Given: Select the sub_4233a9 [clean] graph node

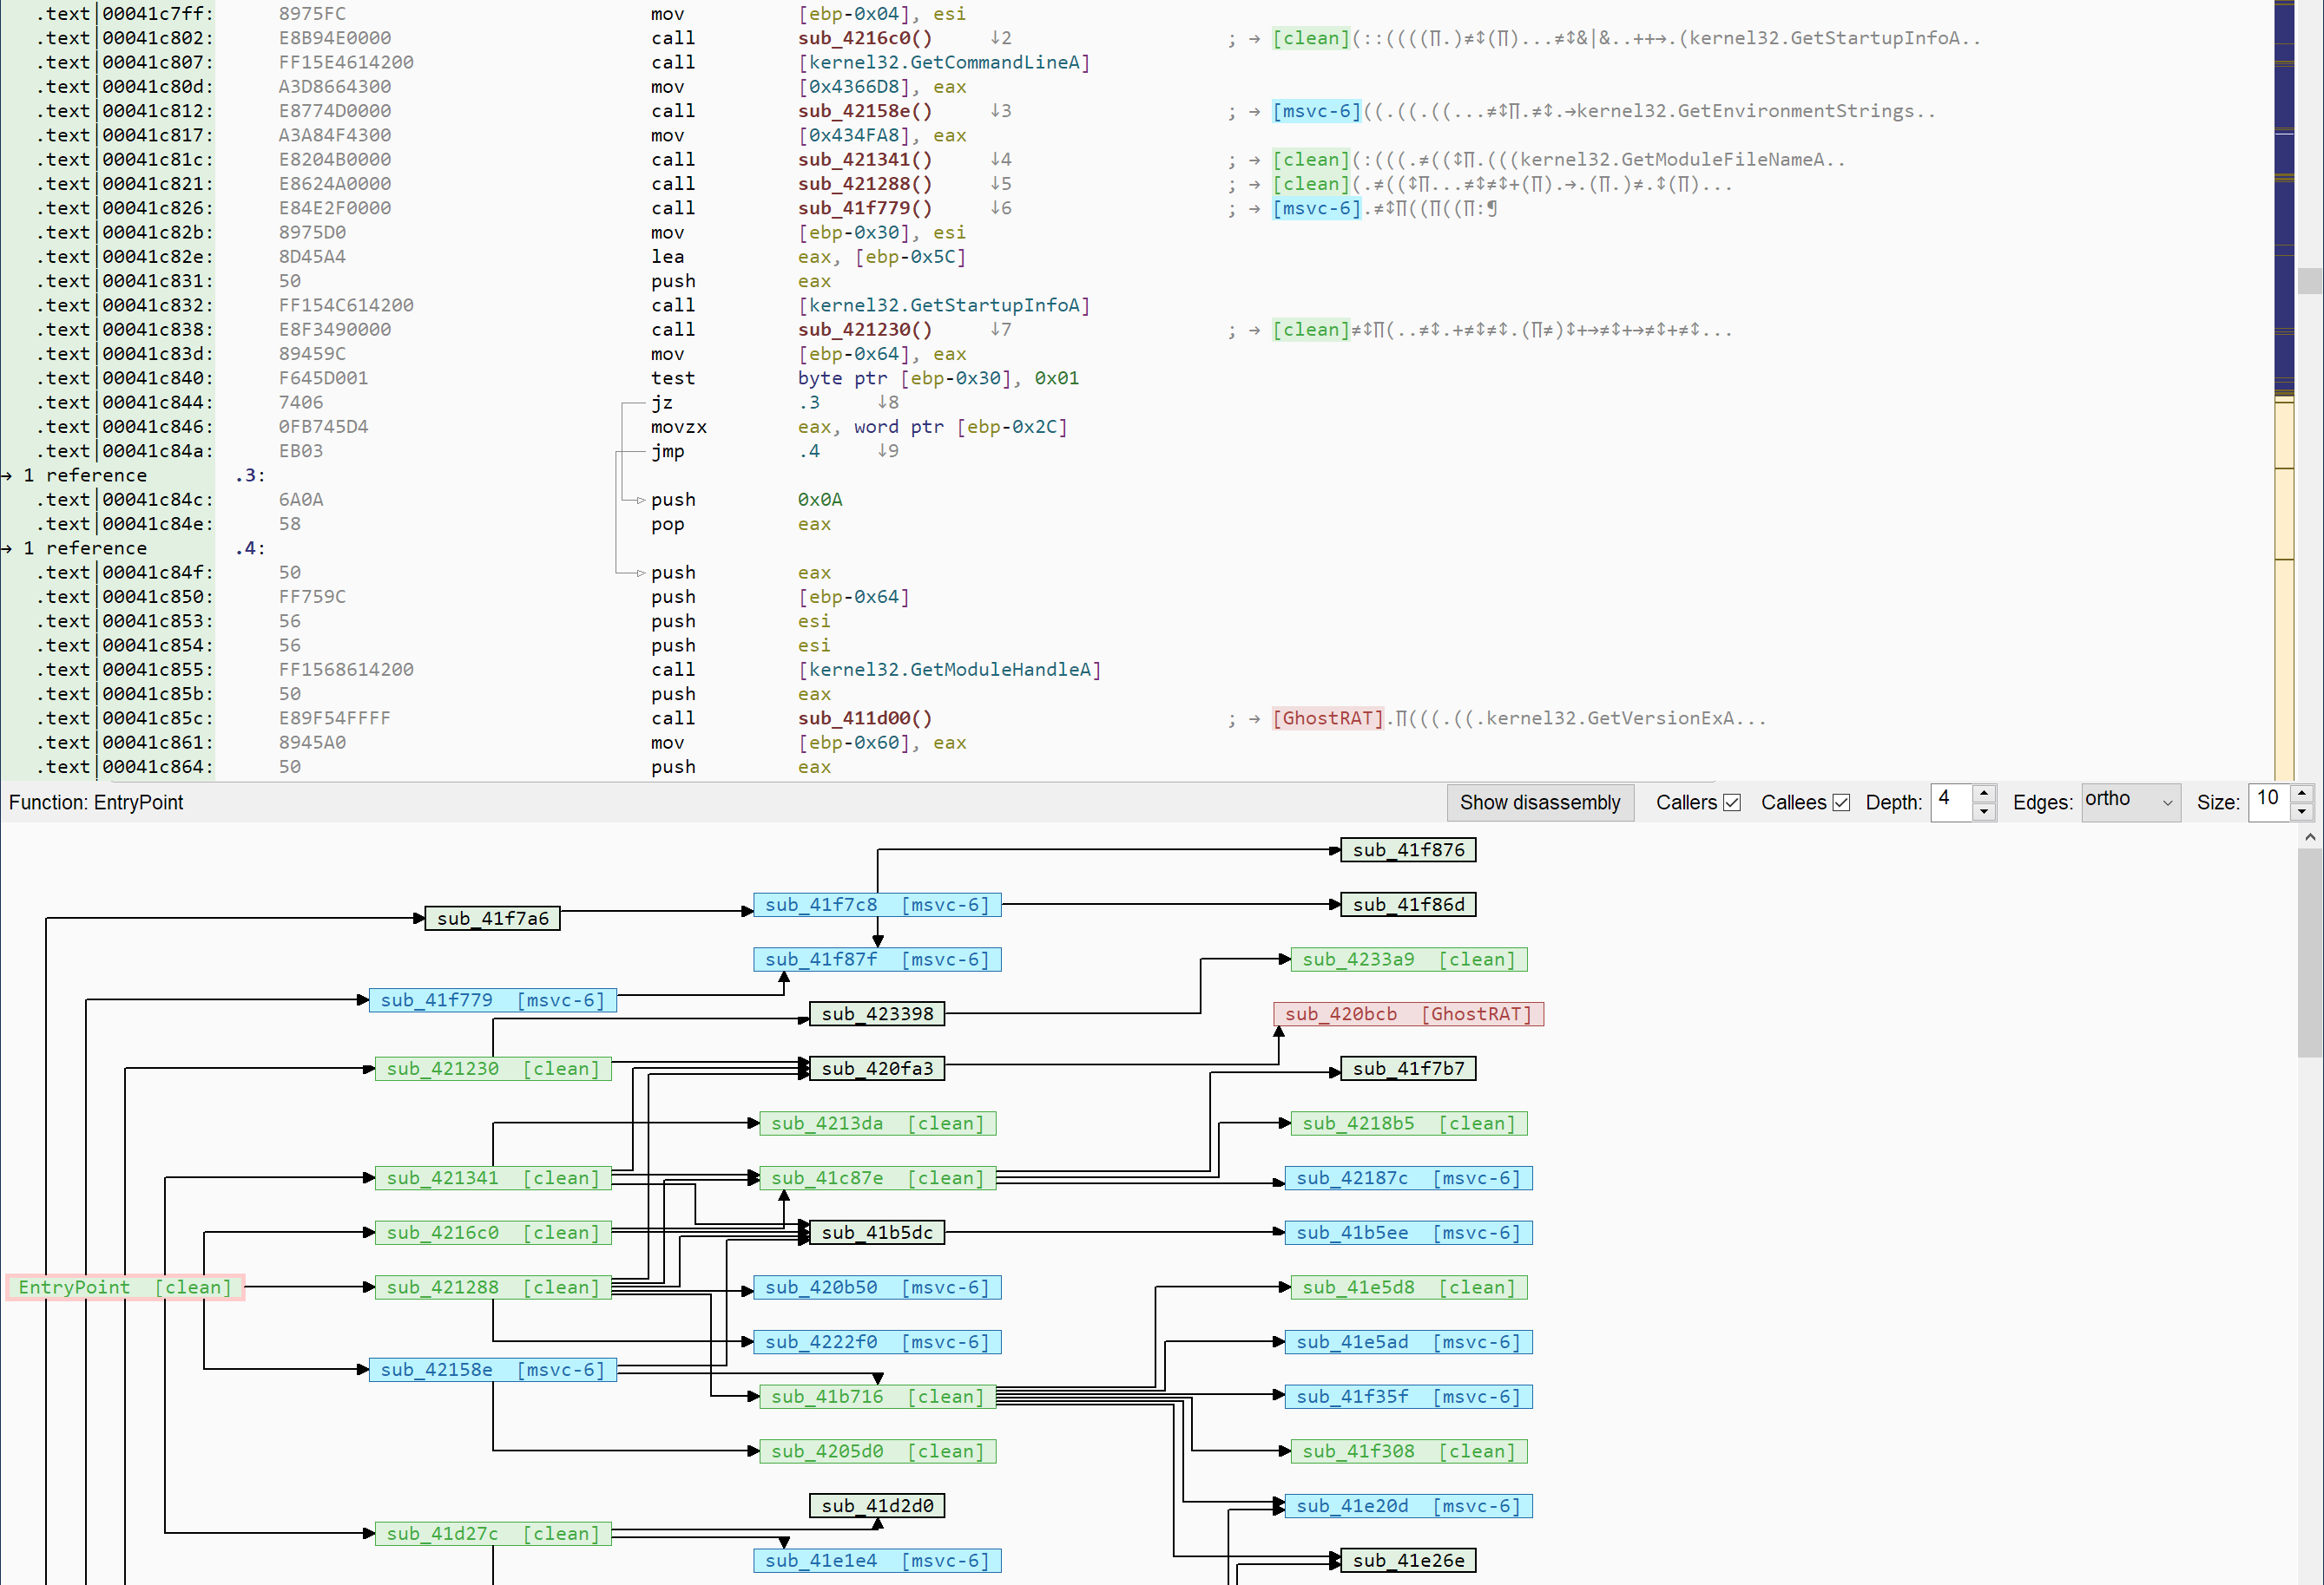Looking at the screenshot, I should (x=1408, y=960).
